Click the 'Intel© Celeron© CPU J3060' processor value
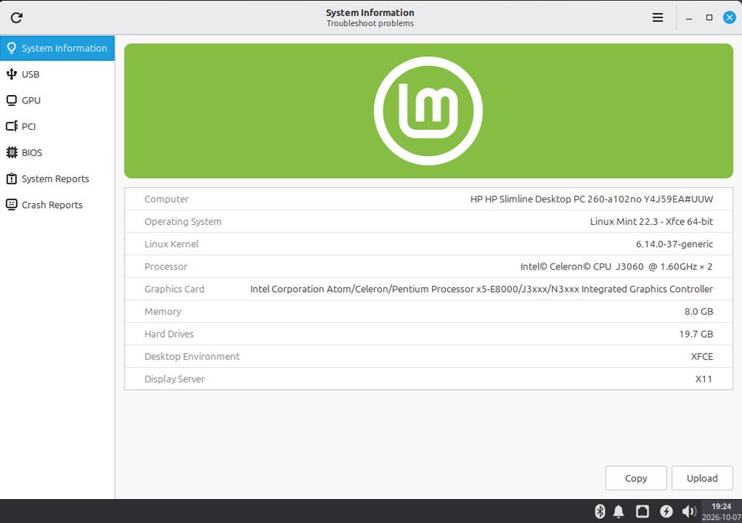This screenshot has width=742, height=523. point(616,267)
